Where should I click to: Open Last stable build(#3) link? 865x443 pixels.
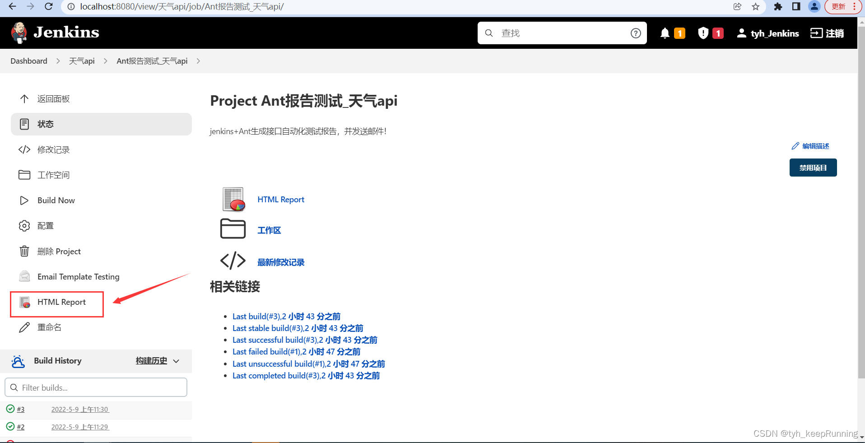tap(298, 328)
